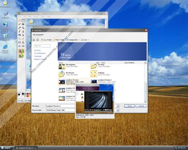Open the Internet Explorer desktop icon
This screenshot has width=188, height=150.
(x=6, y=49)
